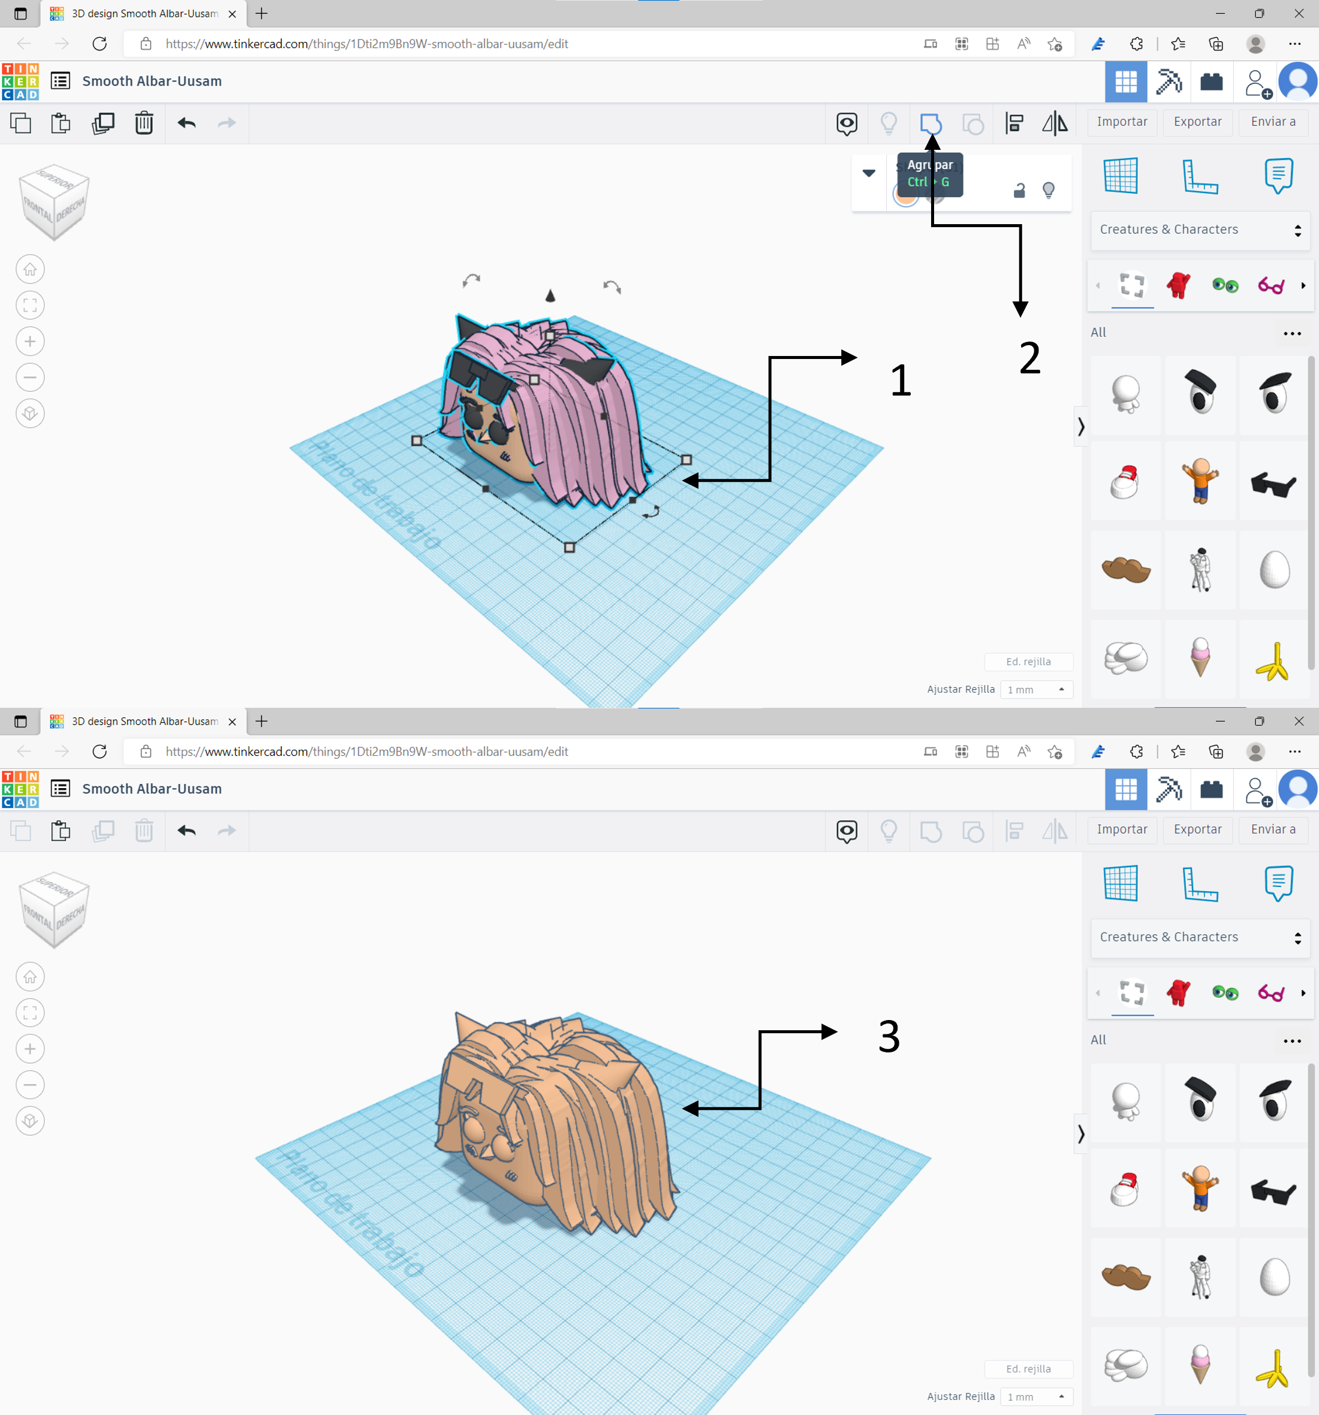Toggle the lock icon in shape inspector

click(x=1019, y=190)
